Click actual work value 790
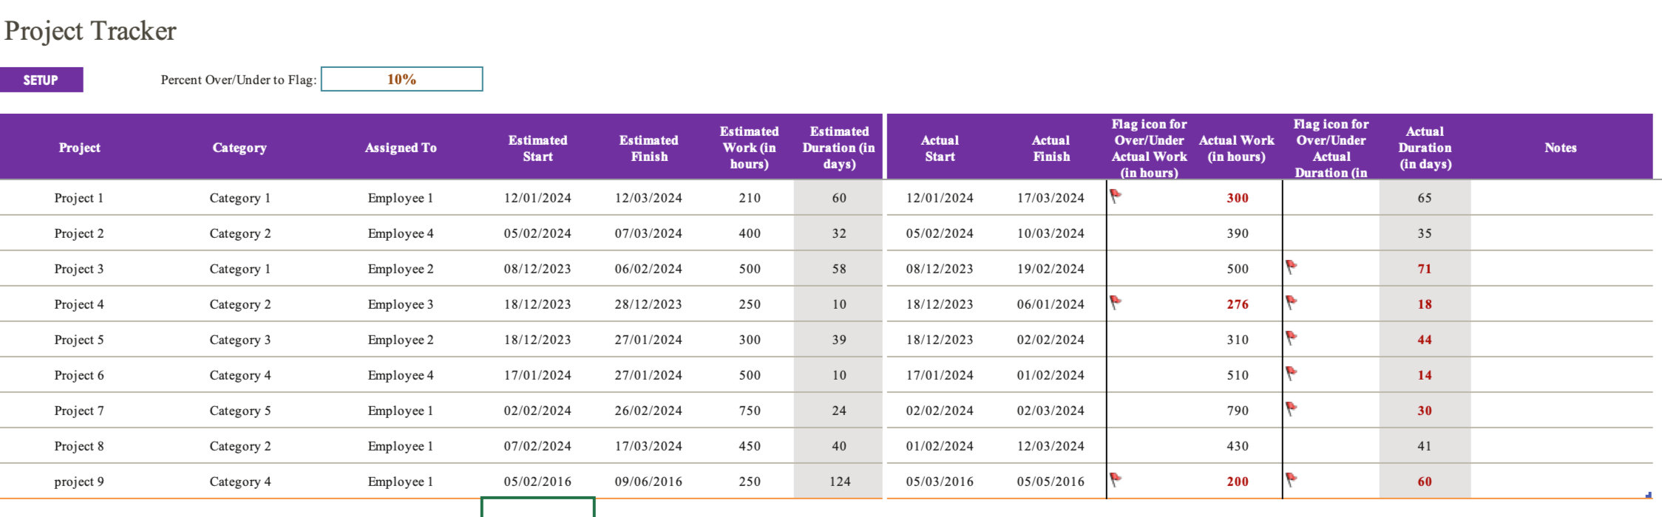1662x517 pixels. (x=1238, y=411)
